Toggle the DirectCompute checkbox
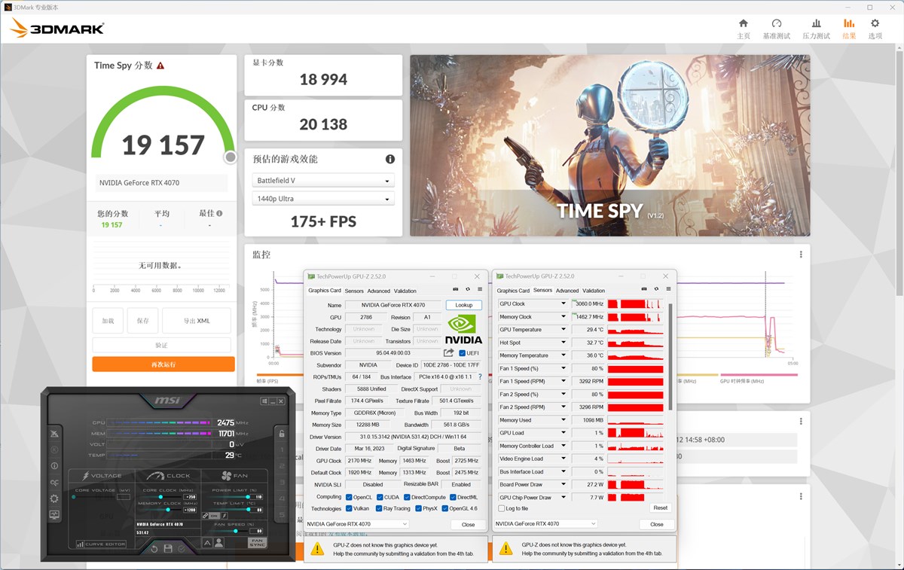This screenshot has width=904, height=570. 407,497
